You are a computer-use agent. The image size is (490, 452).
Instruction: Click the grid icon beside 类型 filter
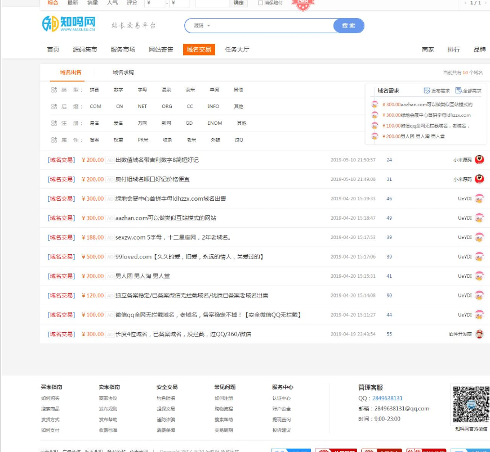point(54,90)
